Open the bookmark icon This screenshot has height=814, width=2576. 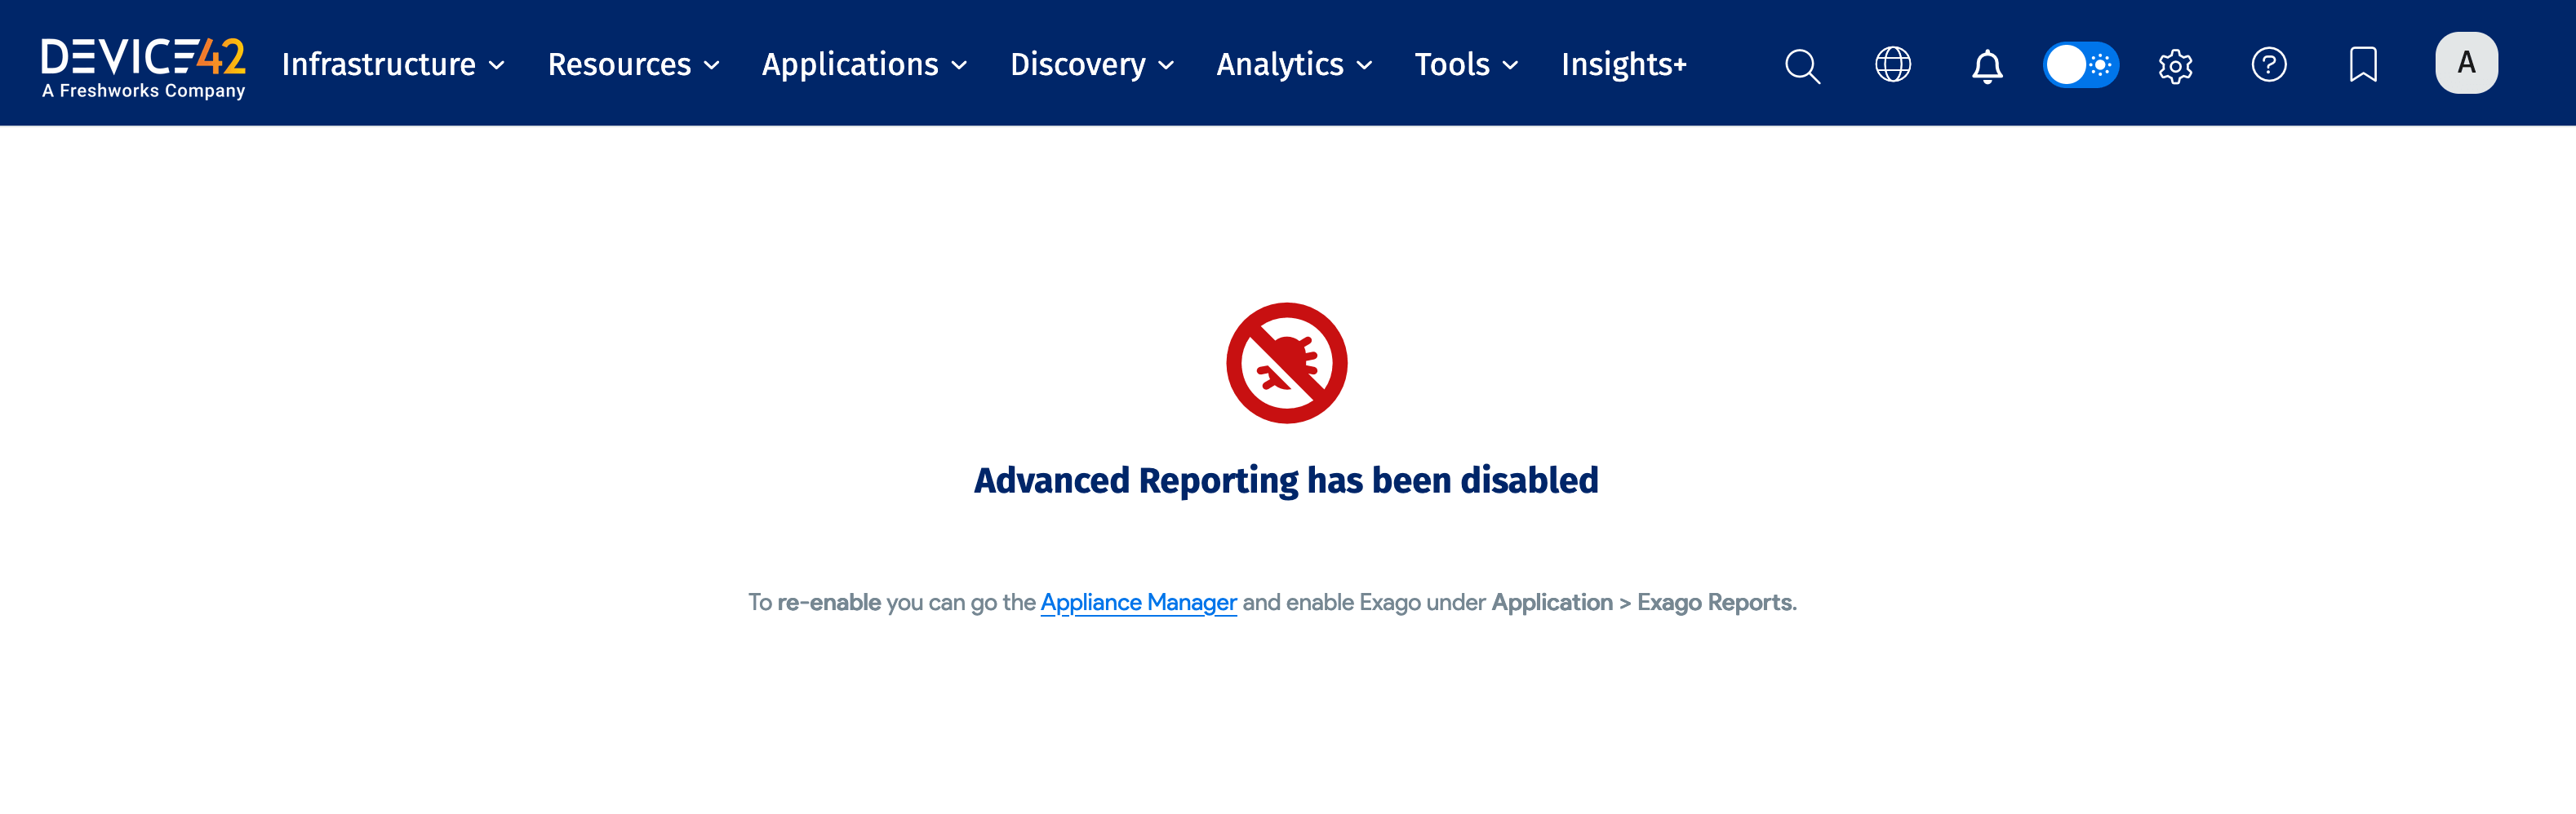2362,65
